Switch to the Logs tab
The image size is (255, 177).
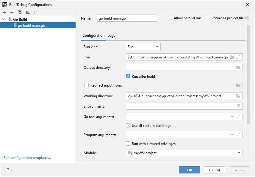click(x=111, y=35)
